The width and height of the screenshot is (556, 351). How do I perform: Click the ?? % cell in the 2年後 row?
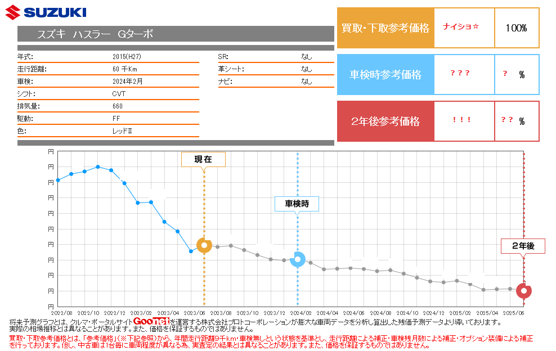coord(517,121)
